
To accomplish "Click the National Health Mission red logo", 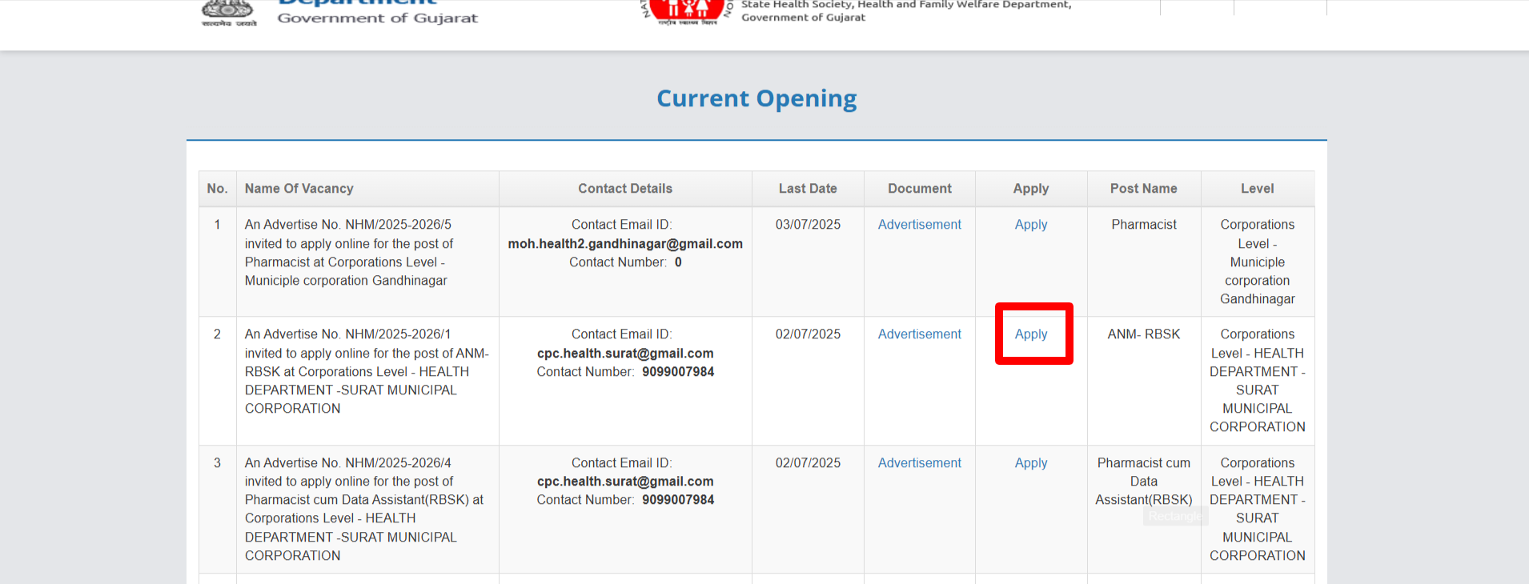I will click(x=688, y=11).
